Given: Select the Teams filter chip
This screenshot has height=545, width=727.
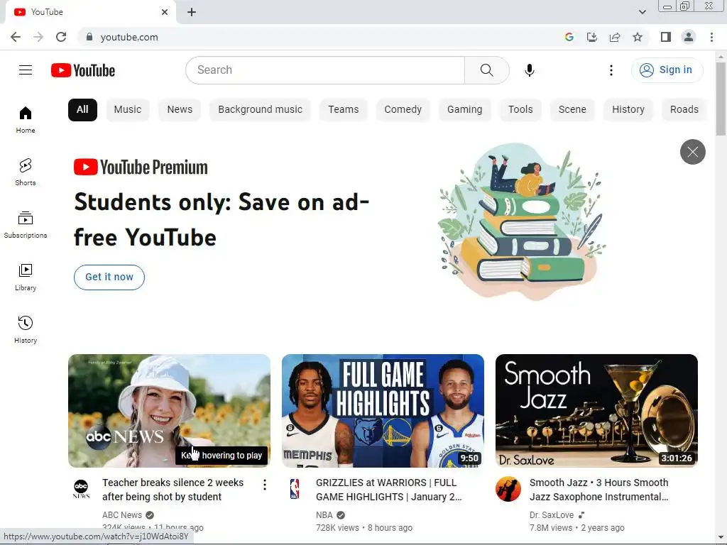Looking at the screenshot, I should 344,110.
